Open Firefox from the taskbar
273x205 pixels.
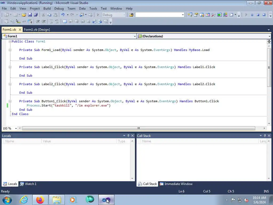[40, 200]
